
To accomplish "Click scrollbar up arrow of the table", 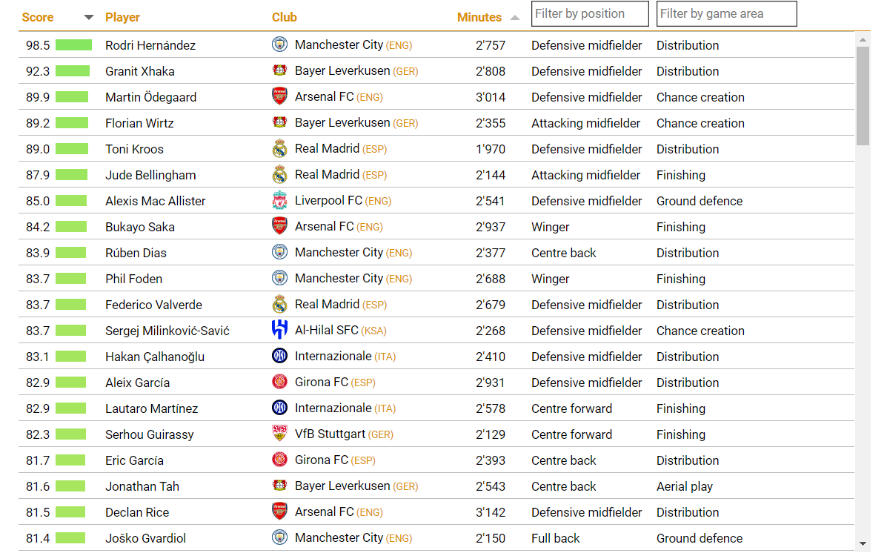I will pyautogui.click(x=863, y=40).
